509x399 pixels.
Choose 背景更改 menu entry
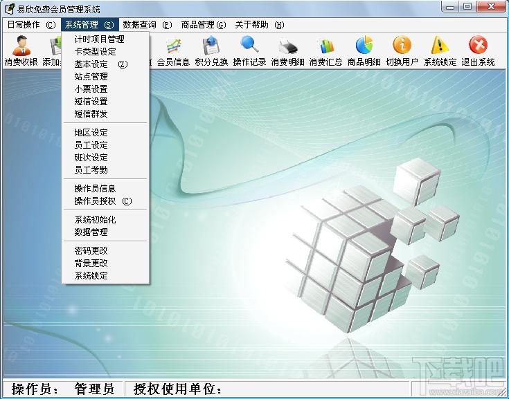[105, 263]
